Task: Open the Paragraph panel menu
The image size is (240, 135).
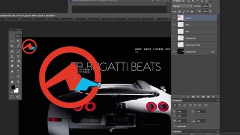Action: tap(217, 100)
